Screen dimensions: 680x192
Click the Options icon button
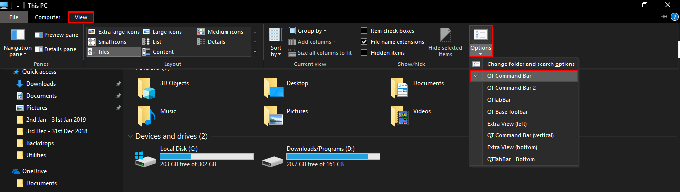(x=481, y=35)
